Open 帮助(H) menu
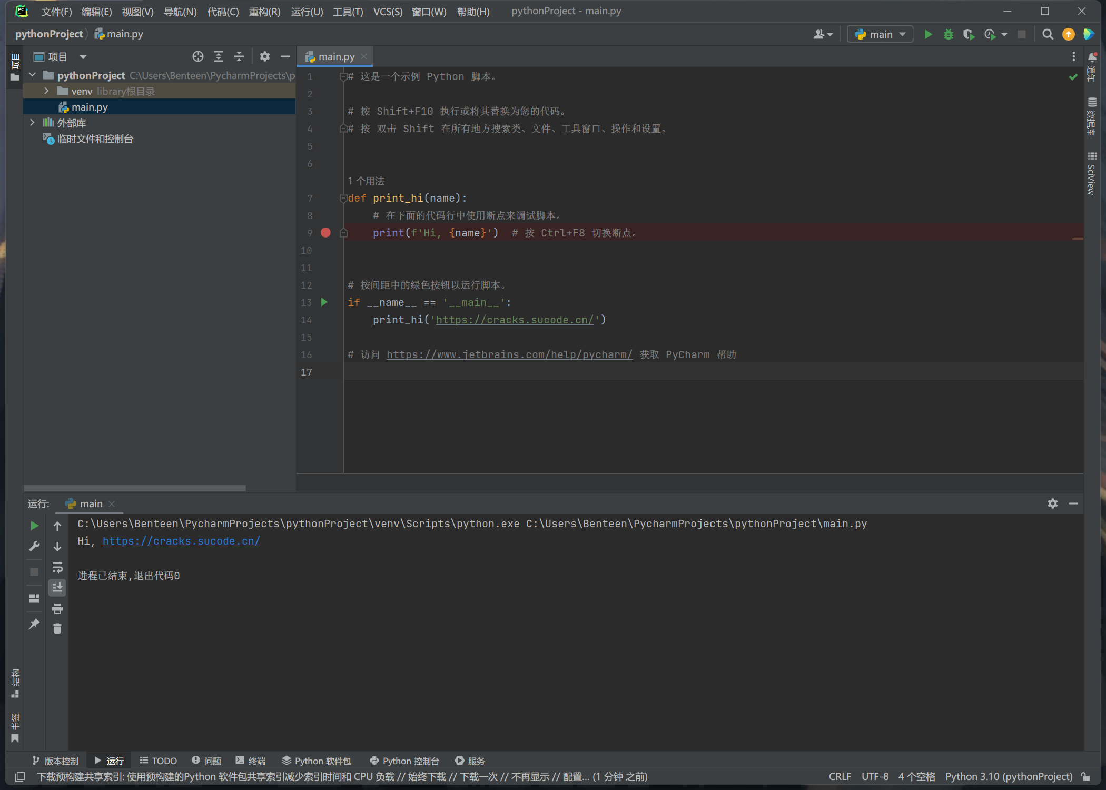The image size is (1106, 790). tap(473, 12)
